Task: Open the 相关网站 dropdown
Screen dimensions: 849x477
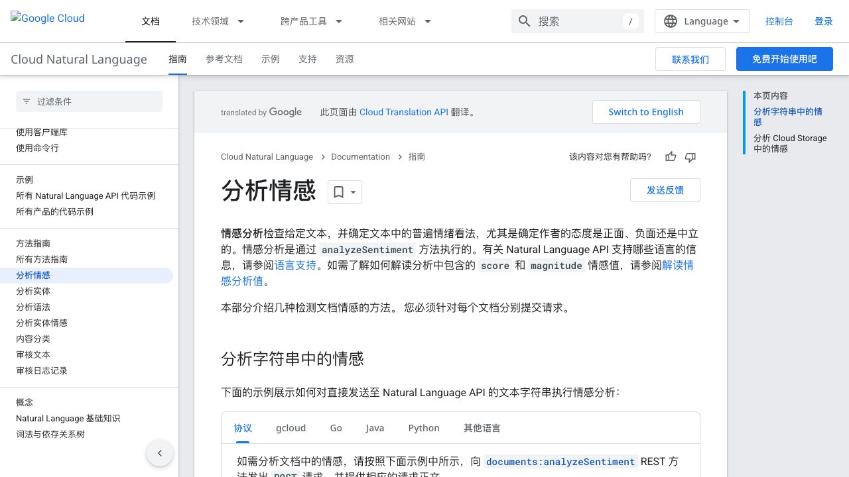Action: coord(405,21)
